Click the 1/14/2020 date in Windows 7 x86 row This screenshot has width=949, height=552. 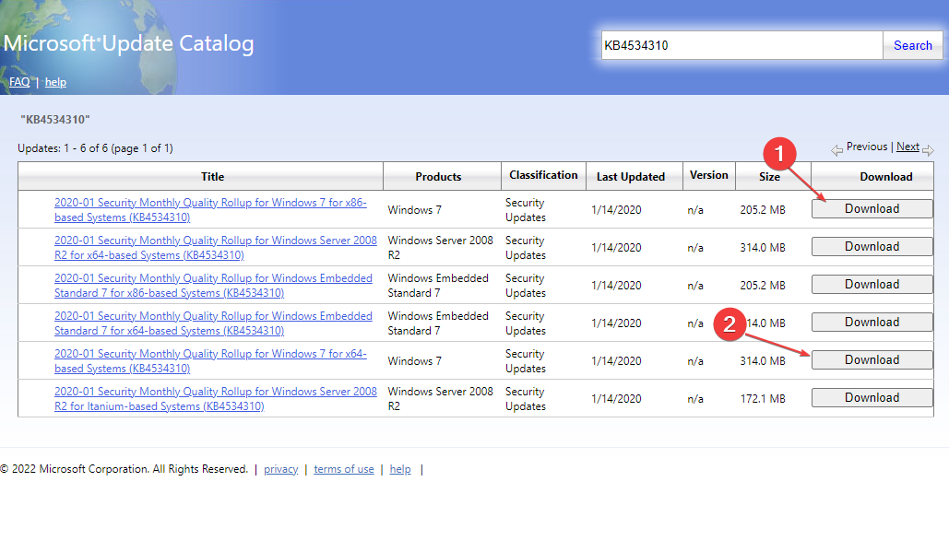coord(616,210)
